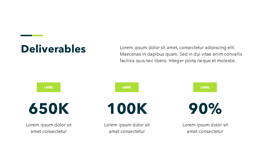
Task: Click the Deliverables title text
Action: (53, 49)
